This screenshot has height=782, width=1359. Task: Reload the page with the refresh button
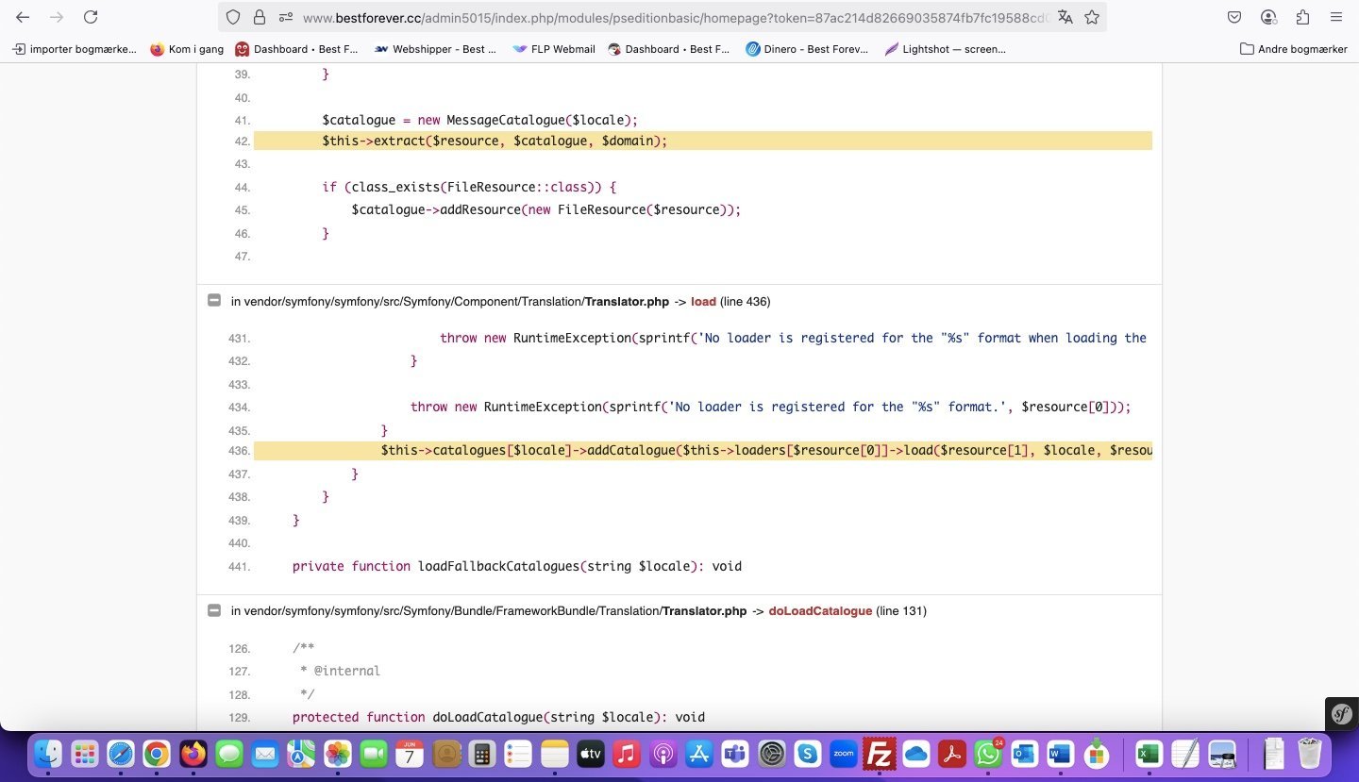pos(91,17)
